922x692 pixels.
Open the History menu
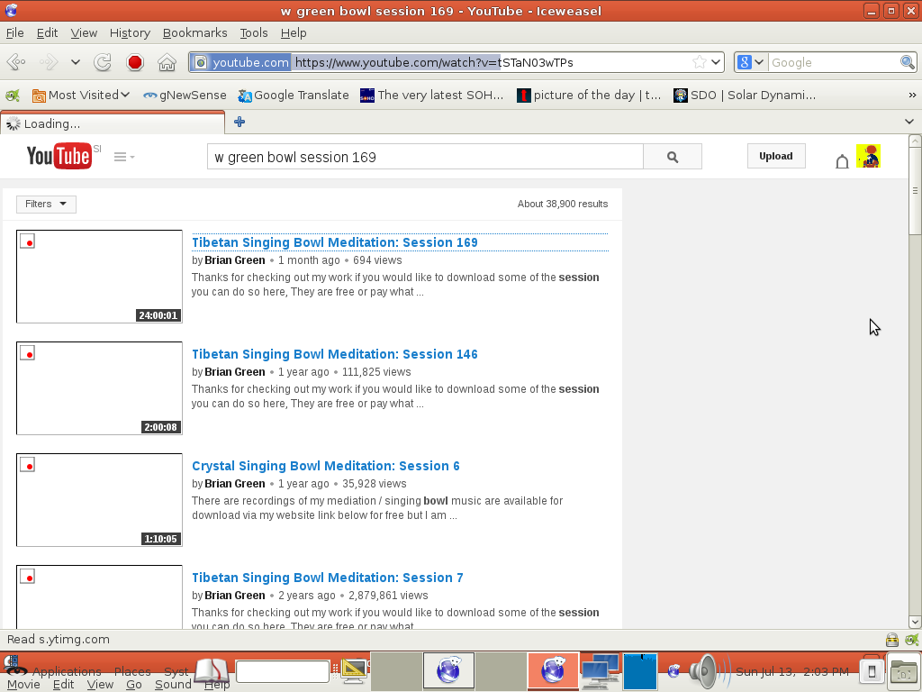[x=130, y=32]
